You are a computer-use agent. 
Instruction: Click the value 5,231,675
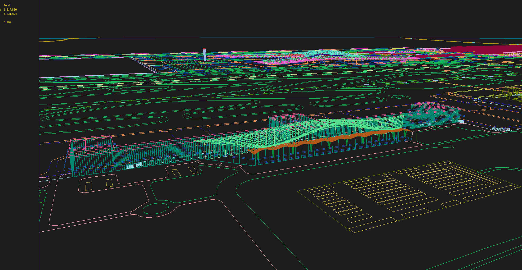[10, 14]
